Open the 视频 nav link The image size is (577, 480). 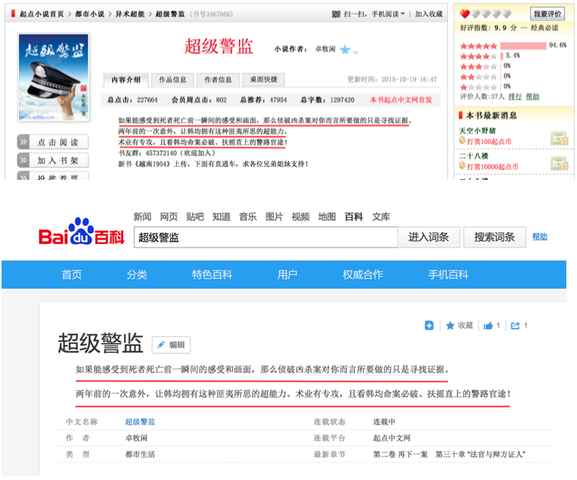pos(301,217)
